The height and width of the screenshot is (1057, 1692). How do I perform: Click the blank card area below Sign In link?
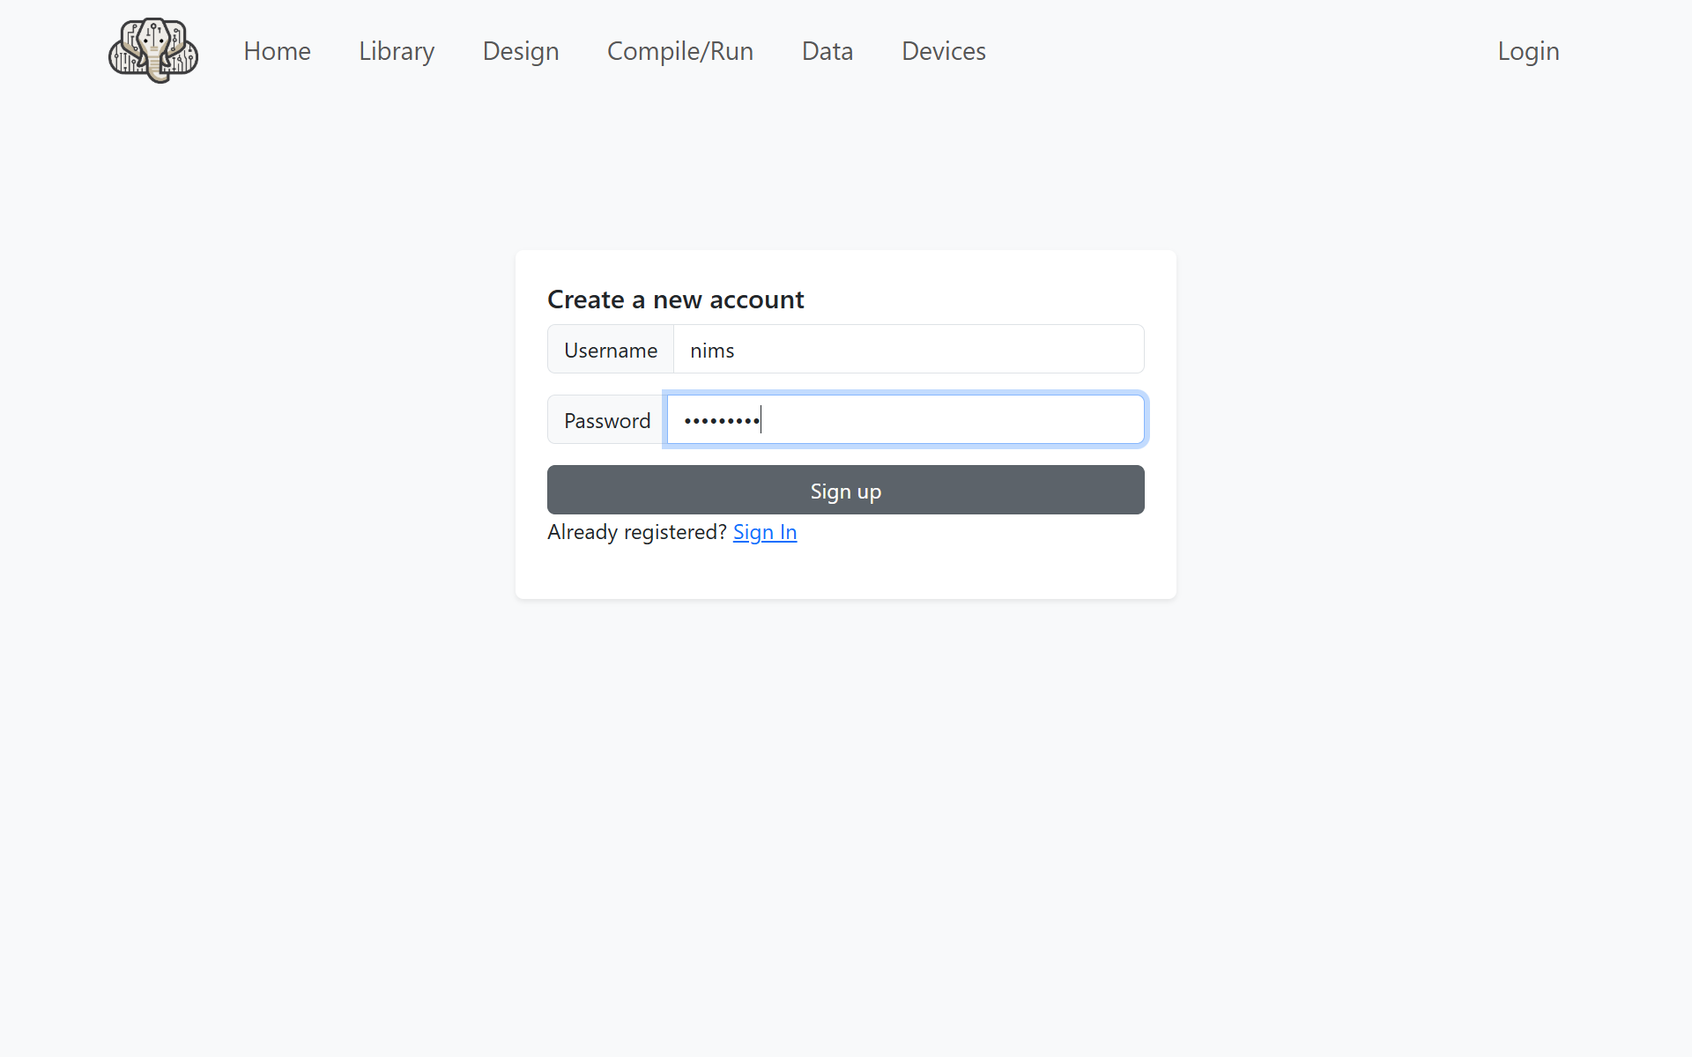tap(846, 573)
